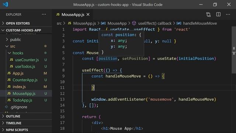
Task: Click JS icon beside TodoApp.js
Action: (x=9, y=100)
